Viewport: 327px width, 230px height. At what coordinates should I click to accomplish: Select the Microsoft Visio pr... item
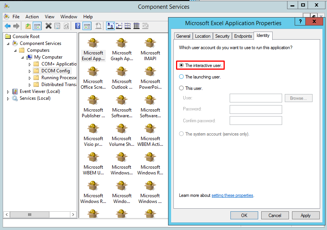tap(93, 136)
